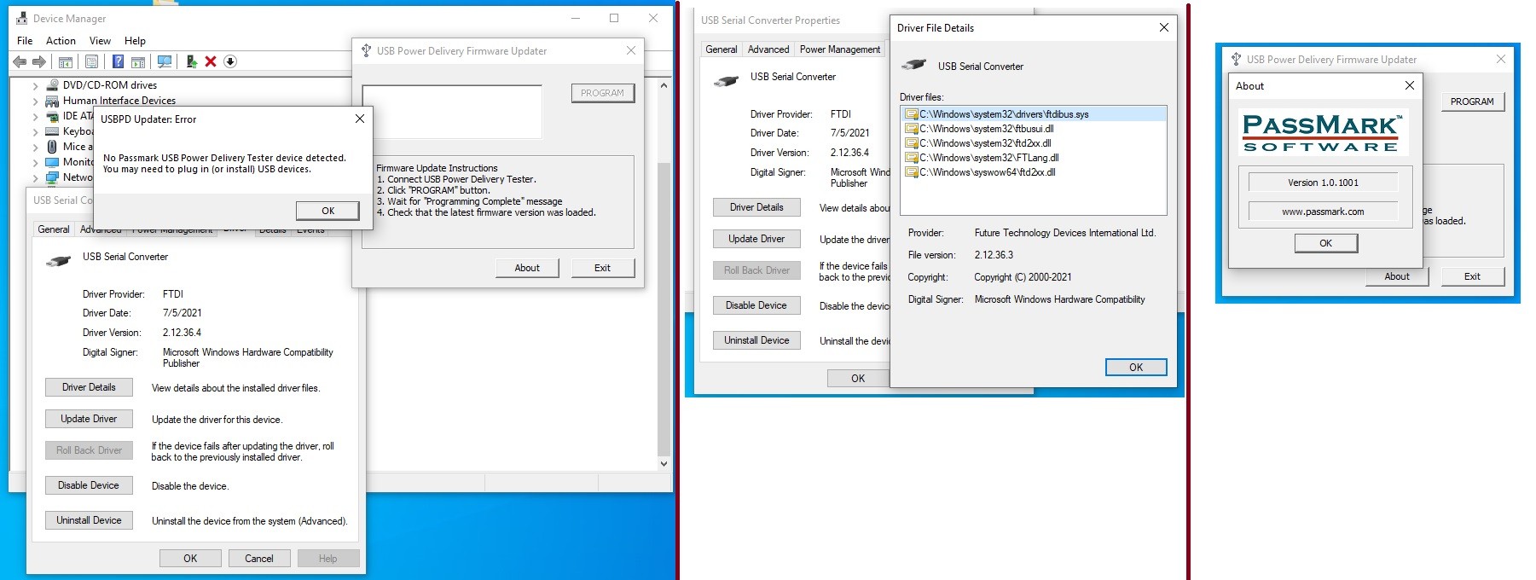This screenshot has height=580, width=1536.
Task: Click the syswow64 ftd2xx.dll file icon
Action: coord(911,172)
